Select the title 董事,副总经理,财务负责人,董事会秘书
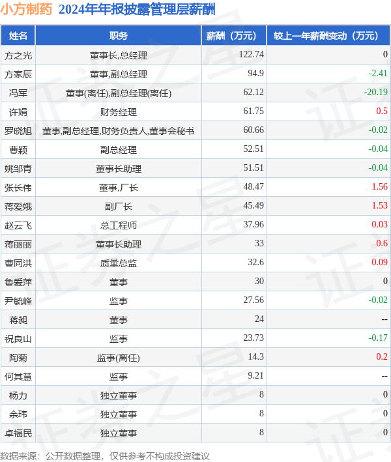This screenshot has width=391, height=462. (x=119, y=131)
